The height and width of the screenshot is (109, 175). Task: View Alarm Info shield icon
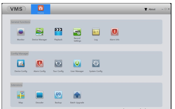pyautogui.click(x=115, y=32)
